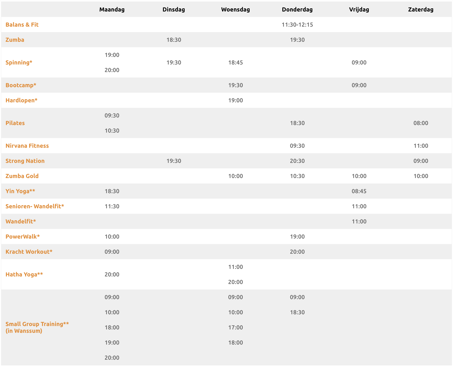Viewport: 453px width, 367px height.
Task: Click Senioren- Wandelfit's Maandag 11:30 time
Action: tap(112, 206)
